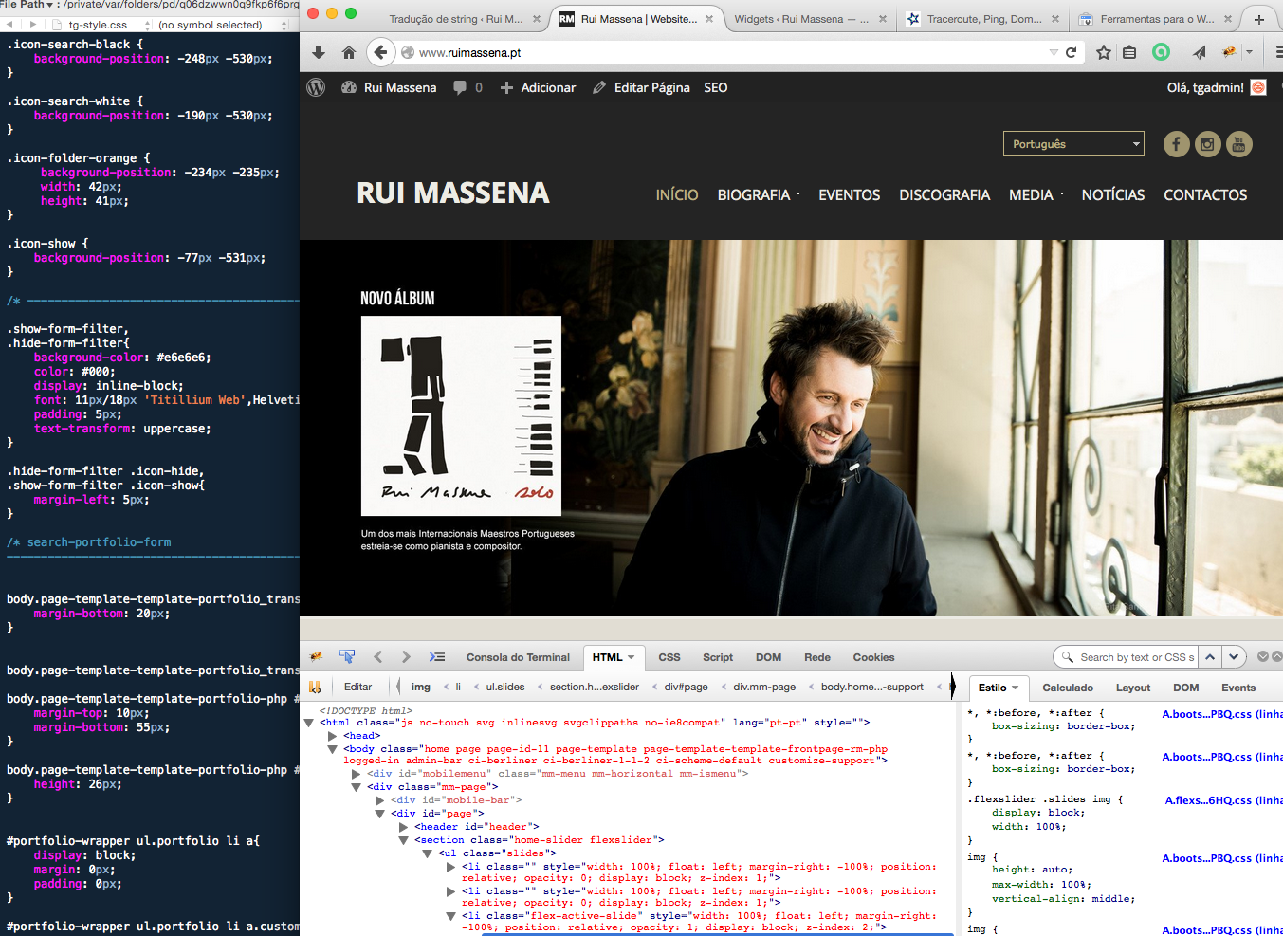Click the Editar button in Firebug HTML panel
Viewport: 1283px width, 936px height.
point(357,687)
